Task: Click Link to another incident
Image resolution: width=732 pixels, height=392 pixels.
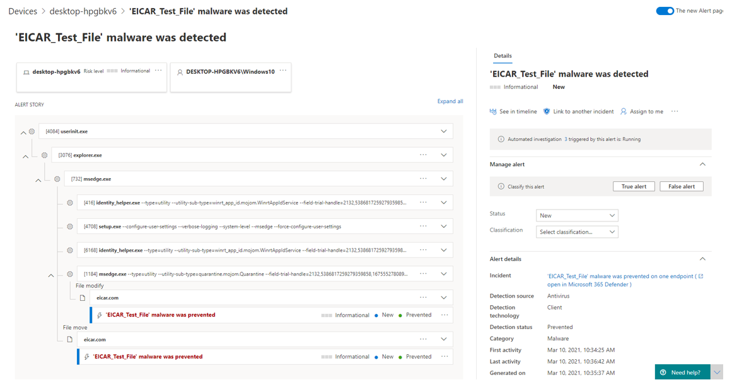Action: 578,111
